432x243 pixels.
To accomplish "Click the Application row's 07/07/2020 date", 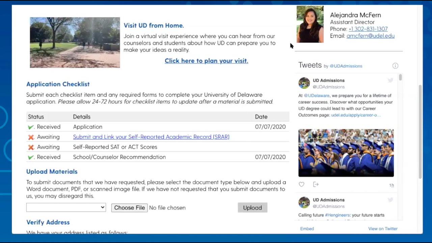I will pos(270,127).
